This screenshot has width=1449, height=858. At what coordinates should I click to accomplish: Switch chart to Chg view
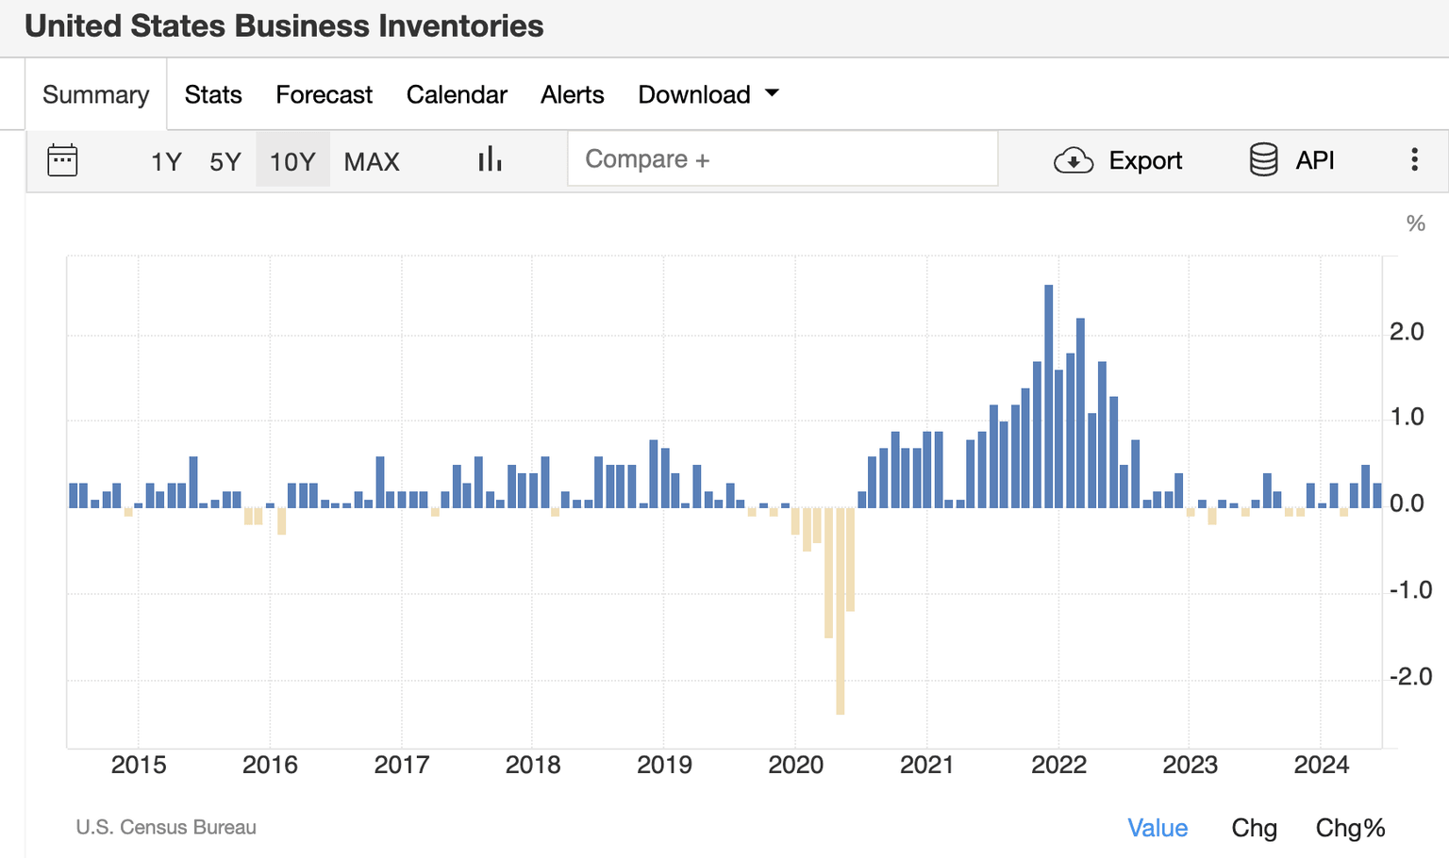pyautogui.click(x=1254, y=828)
